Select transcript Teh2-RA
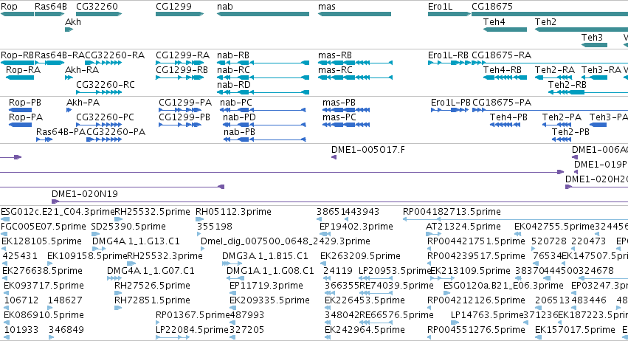The height and width of the screenshot is (341, 628). coord(555,70)
